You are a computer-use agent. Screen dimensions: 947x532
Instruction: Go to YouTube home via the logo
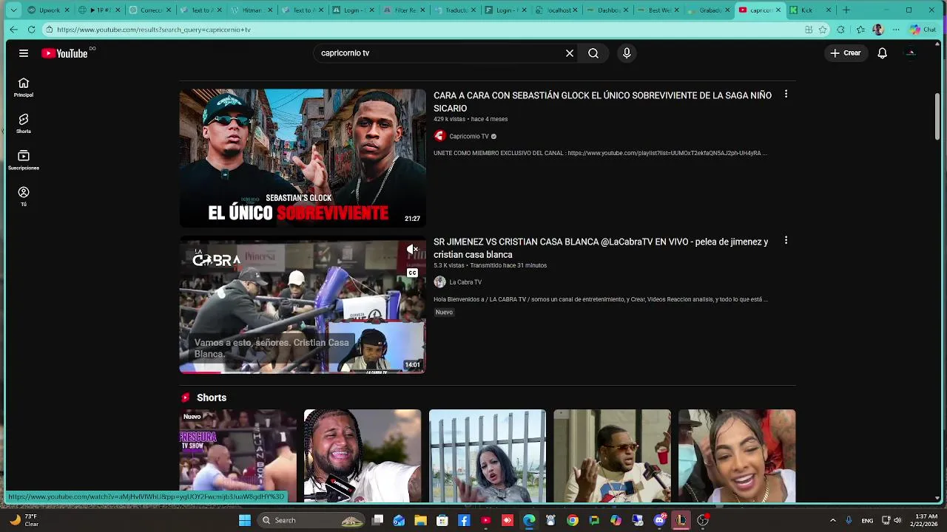point(65,53)
